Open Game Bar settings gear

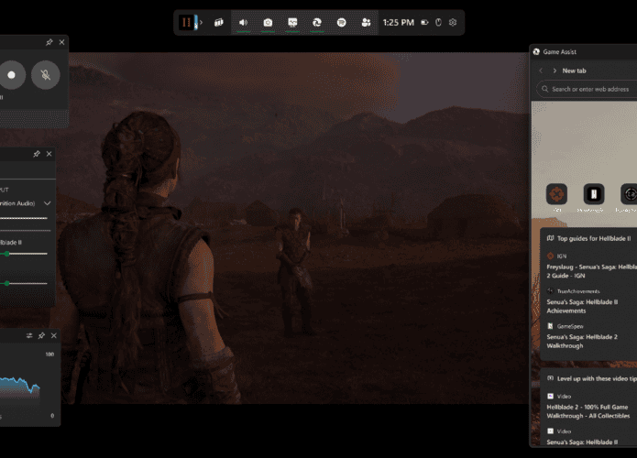453,22
